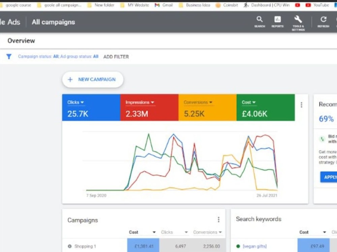Open the metrics chart three-dot menu
Viewport: 337px width, 252px height.
(x=301, y=105)
